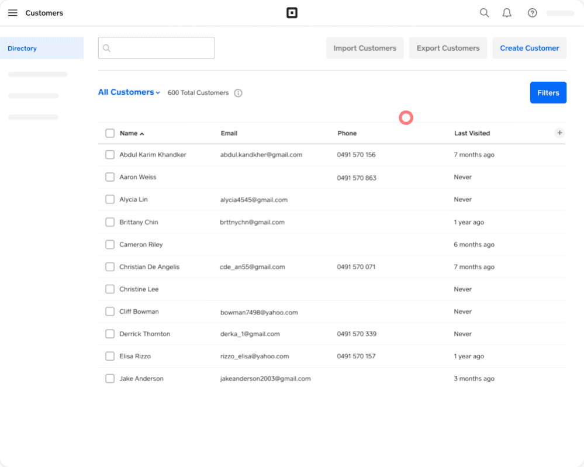Image resolution: width=584 pixels, height=467 pixels.
Task: Open the help question mark icon
Action: pos(532,13)
